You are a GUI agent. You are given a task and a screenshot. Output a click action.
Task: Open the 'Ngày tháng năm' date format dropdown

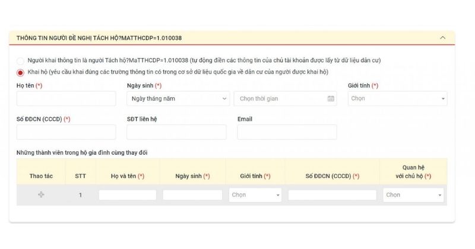tap(178, 98)
